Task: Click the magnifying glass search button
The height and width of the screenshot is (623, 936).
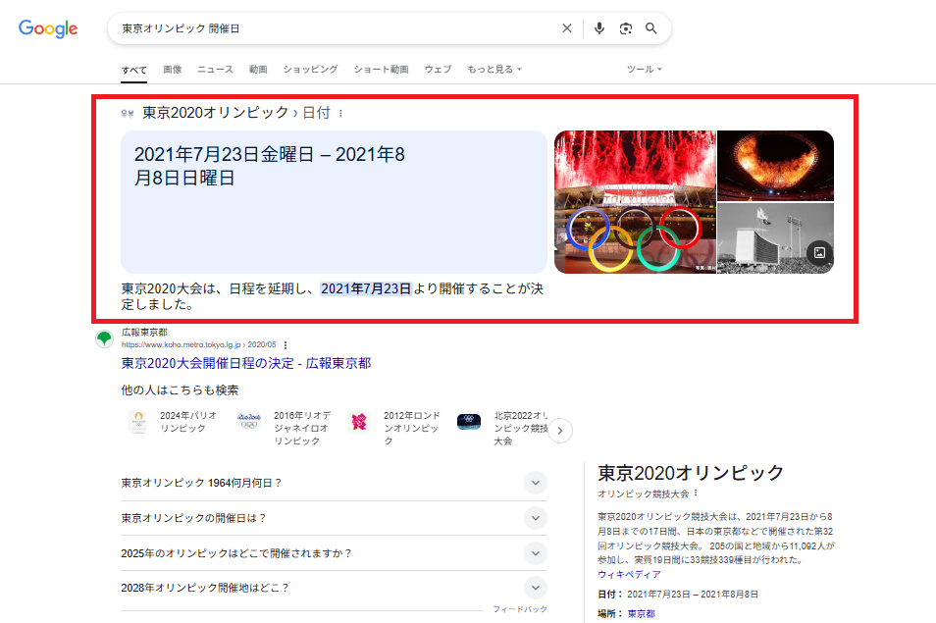Action: click(651, 28)
